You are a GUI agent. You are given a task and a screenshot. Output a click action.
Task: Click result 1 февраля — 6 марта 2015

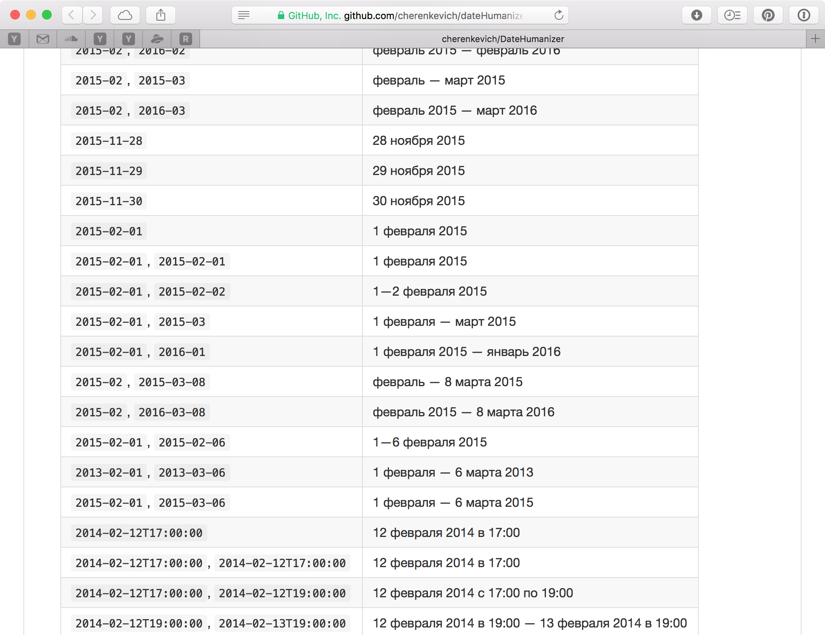pos(453,503)
